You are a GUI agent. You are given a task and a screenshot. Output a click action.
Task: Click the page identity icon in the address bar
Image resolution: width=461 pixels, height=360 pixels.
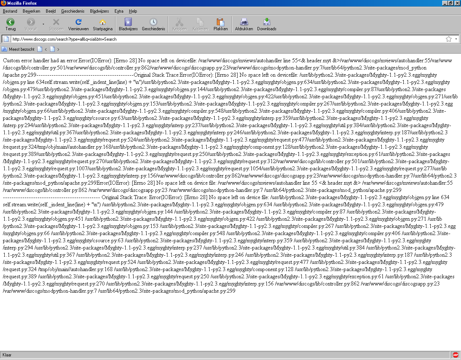(x=7, y=39)
